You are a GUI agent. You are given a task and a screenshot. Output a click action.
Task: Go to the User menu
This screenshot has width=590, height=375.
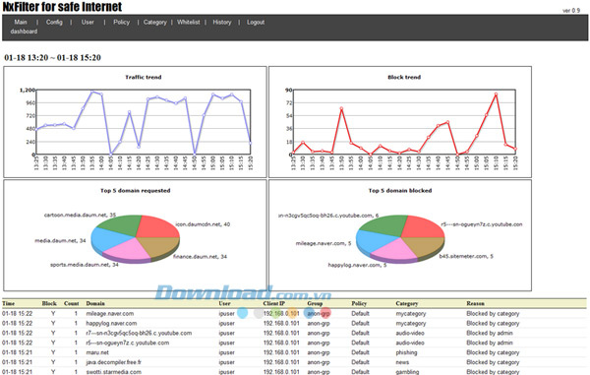[88, 23]
